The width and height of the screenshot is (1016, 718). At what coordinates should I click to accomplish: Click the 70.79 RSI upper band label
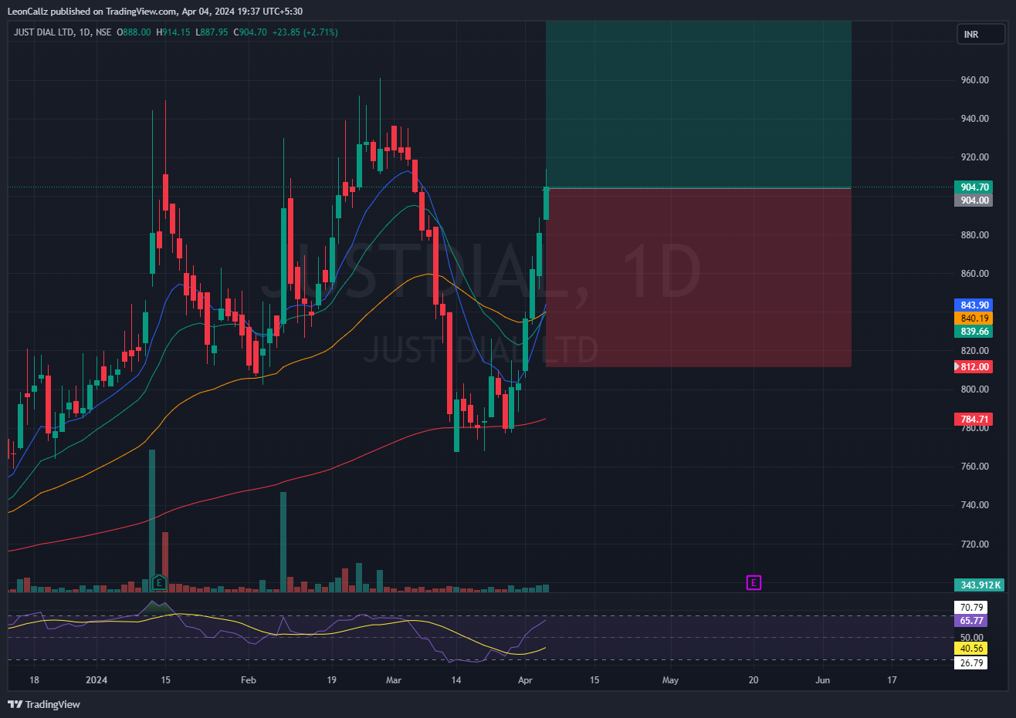coord(971,608)
